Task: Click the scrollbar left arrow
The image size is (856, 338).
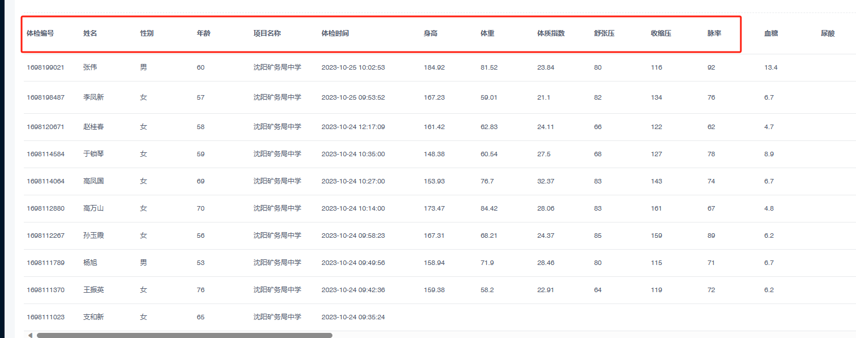Action: 30,335
